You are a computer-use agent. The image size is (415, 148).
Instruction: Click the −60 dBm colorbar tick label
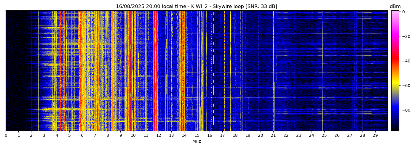point(406,86)
